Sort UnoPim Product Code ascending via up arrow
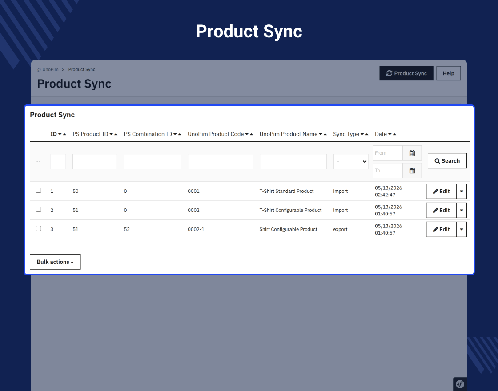The width and height of the screenshot is (498, 391). pyautogui.click(x=252, y=134)
